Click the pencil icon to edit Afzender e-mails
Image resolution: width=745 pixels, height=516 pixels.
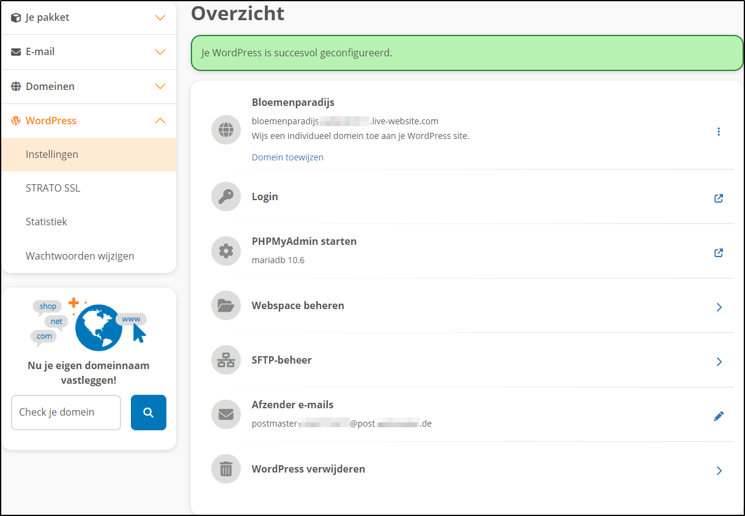click(x=719, y=416)
